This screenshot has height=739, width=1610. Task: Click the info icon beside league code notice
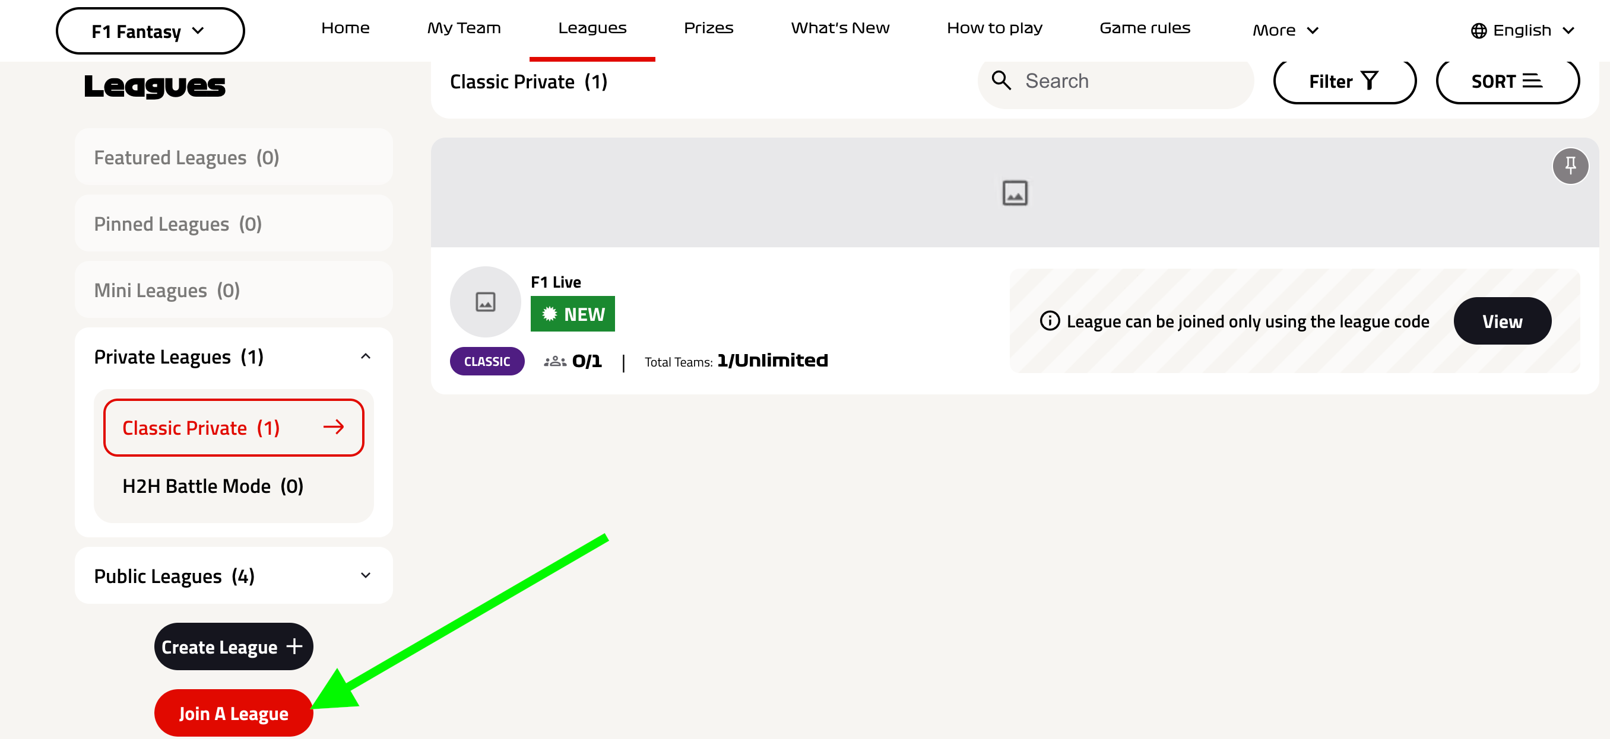(x=1050, y=321)
